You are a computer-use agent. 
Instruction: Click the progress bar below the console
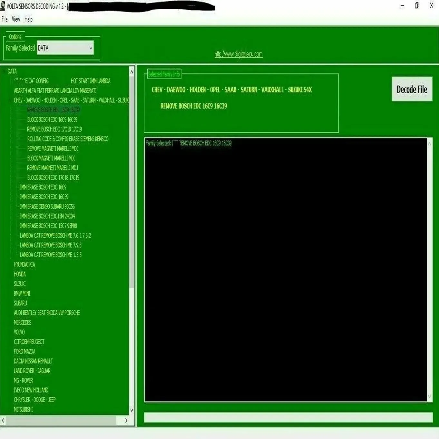click(288, 417)
